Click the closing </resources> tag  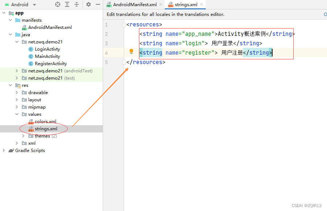(146, 62)
